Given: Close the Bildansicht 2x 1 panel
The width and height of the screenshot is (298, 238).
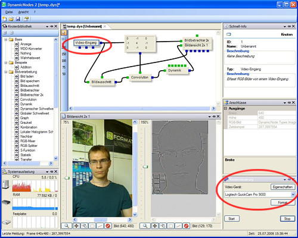Looking at the screenshot, I should point(218,116).
